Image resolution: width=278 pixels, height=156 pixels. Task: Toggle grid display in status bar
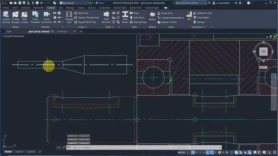click(x=189, y=152)
